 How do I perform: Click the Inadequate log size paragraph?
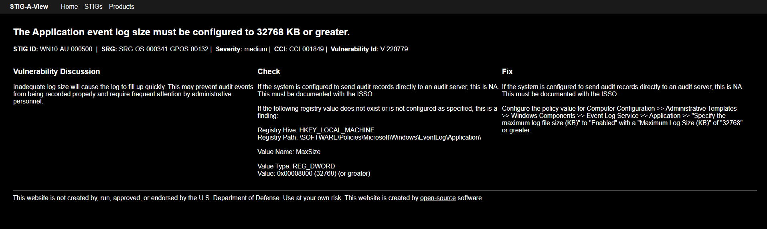click(x=133, y=94)
